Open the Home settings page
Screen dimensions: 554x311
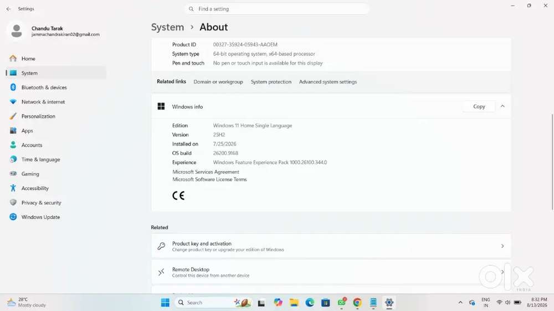[56, 59]
